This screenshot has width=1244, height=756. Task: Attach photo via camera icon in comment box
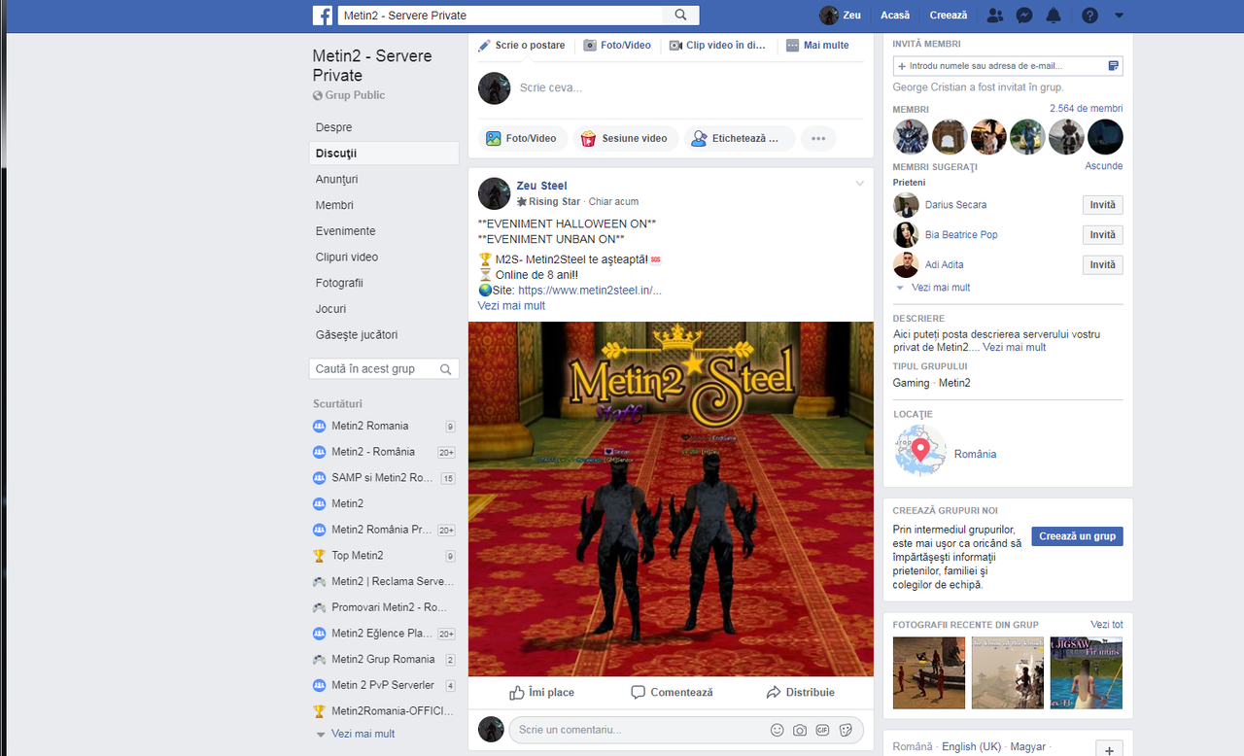click(x=799, y=730)
